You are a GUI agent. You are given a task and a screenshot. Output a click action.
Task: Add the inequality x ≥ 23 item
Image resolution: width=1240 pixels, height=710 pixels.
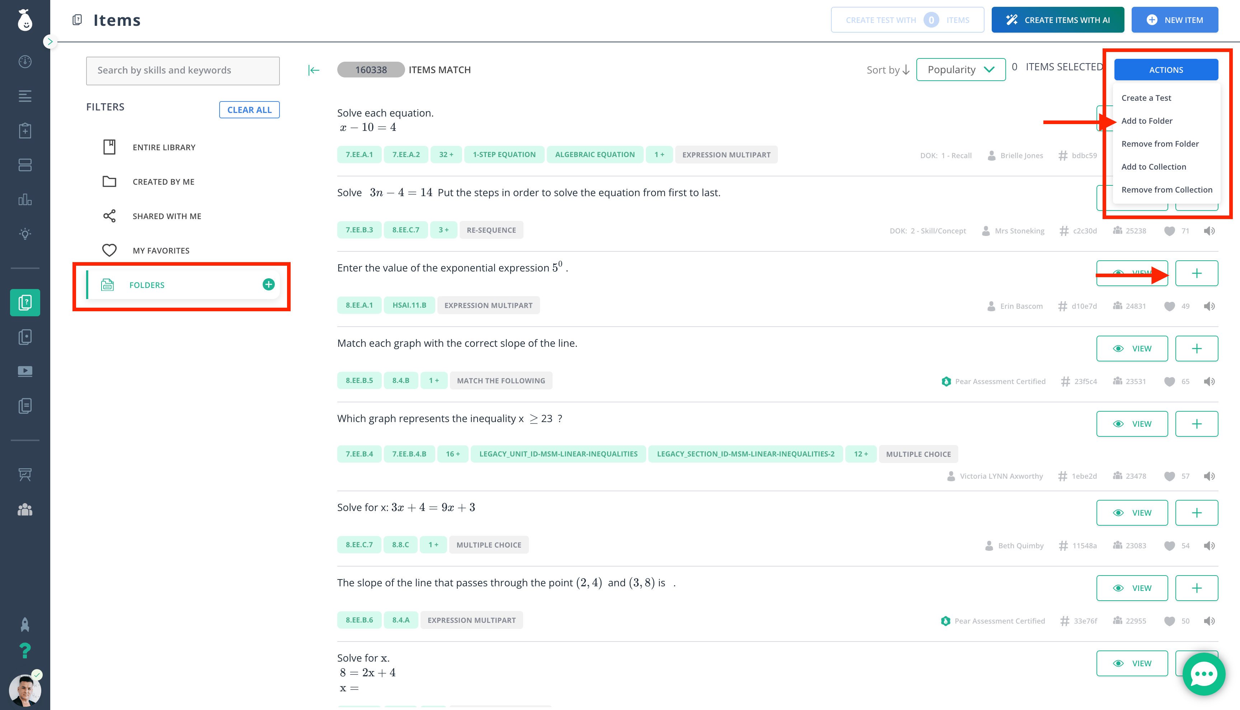(1197, 424)
